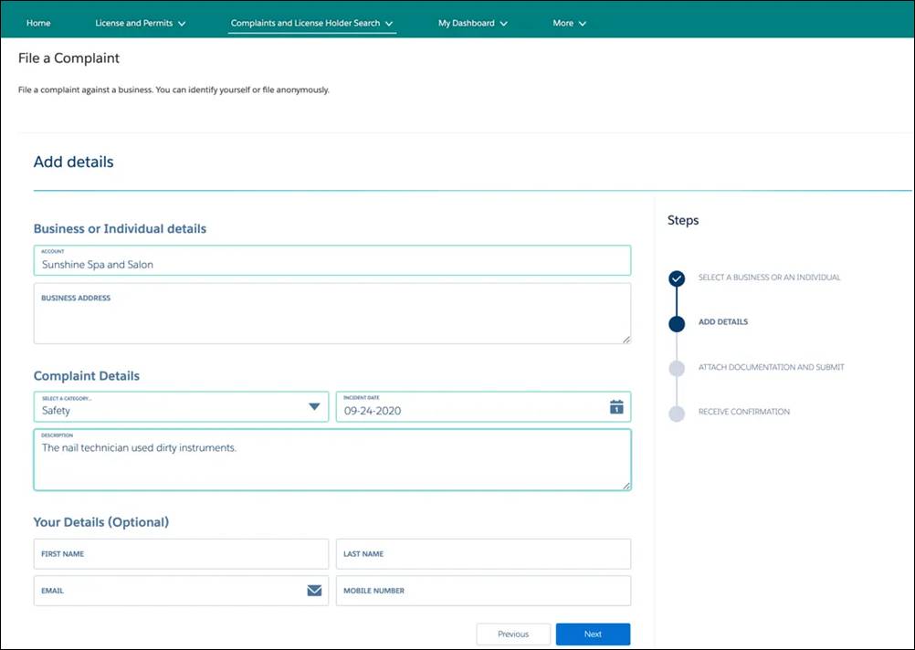
Task: Expand the License and Permits menu chevron
Action: click(x=182, y=24)
